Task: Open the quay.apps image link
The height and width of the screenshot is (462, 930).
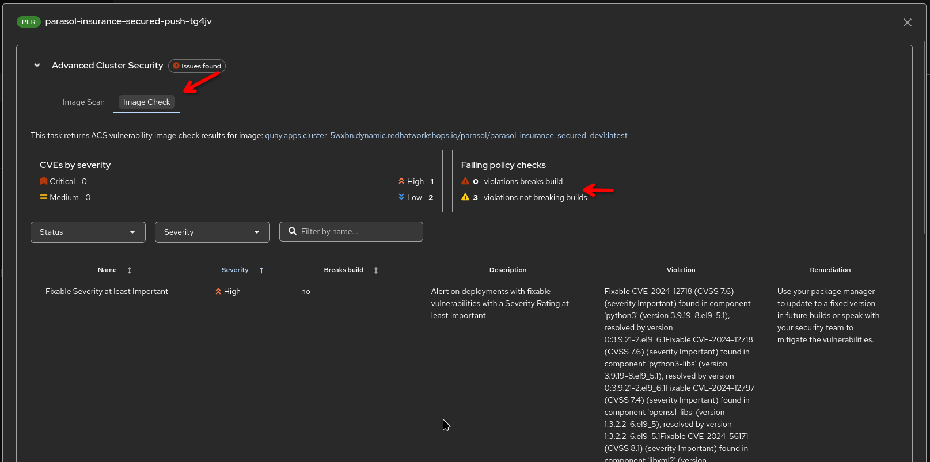Action: (x=446, y=136)
